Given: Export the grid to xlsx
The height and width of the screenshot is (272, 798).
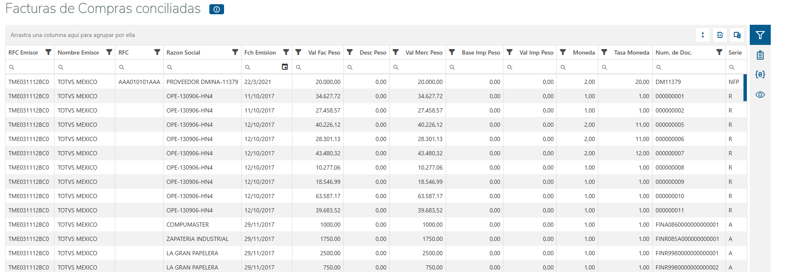Looking at the screenshot, I should pyautogui.click(x=720, y=35).
